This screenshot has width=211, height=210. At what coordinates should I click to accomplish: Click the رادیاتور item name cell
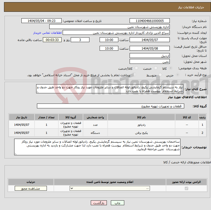tap(141, 125)
